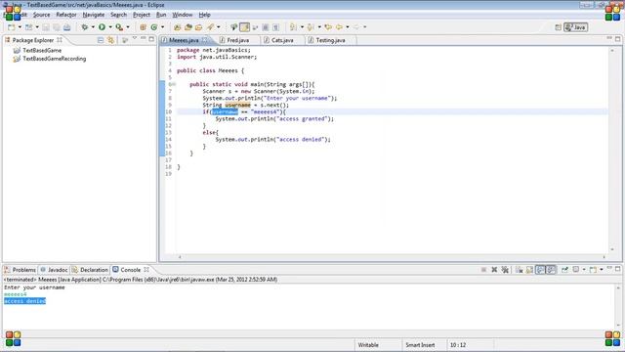Create a New Java Package icon
625x352 pixels.
(143, 27)
